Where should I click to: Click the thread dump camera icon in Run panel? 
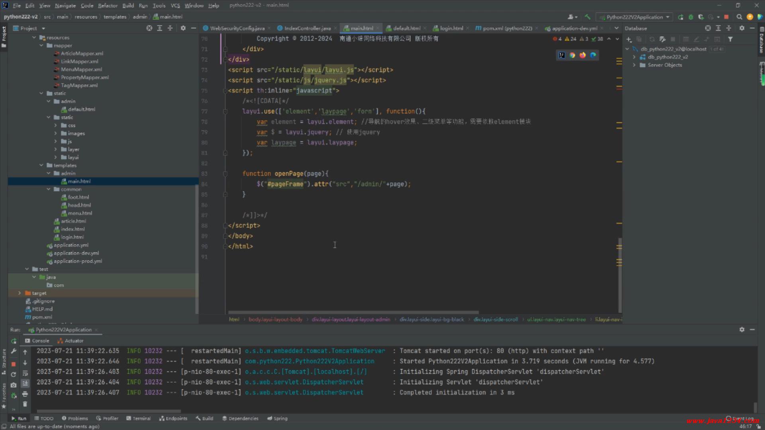(14, 385)
